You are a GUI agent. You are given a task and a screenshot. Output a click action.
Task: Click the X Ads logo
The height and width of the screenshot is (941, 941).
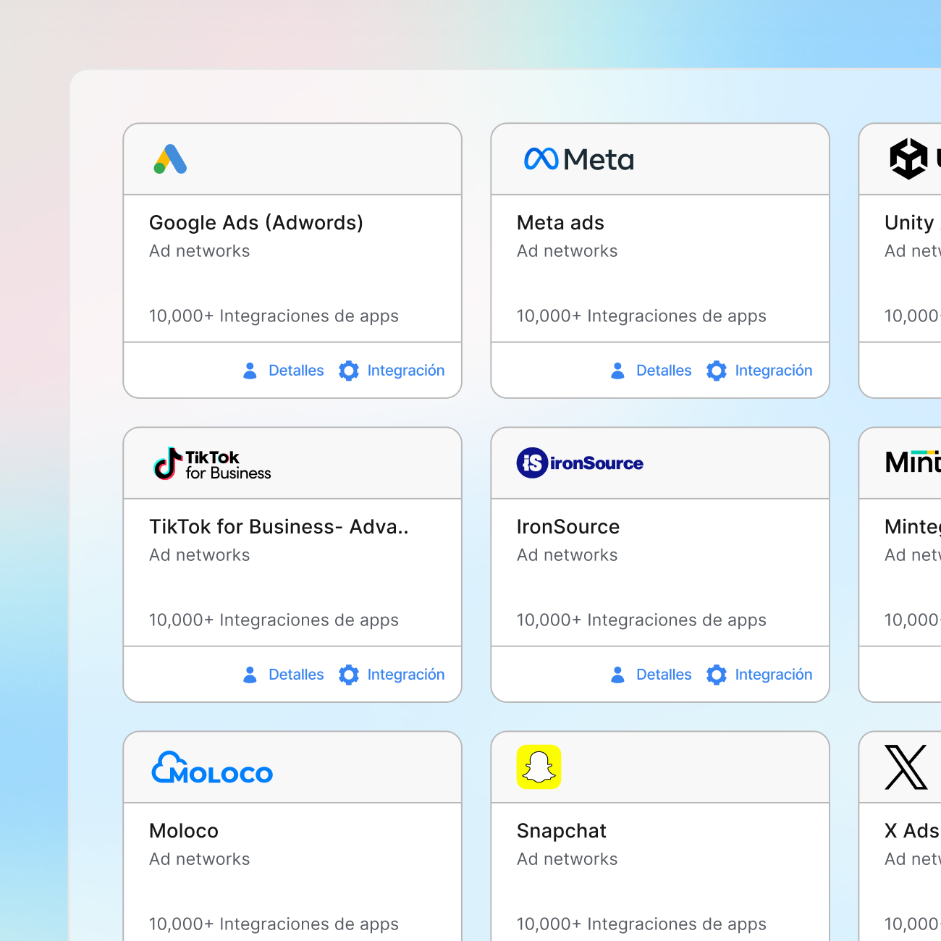click(x=906, y=767)
